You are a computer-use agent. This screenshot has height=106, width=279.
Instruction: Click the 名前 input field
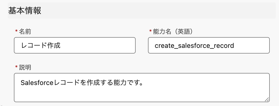pos(75,46)
